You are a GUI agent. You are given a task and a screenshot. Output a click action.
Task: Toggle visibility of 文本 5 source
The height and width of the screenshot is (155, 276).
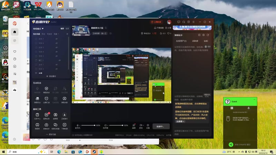tap(57, 48)
